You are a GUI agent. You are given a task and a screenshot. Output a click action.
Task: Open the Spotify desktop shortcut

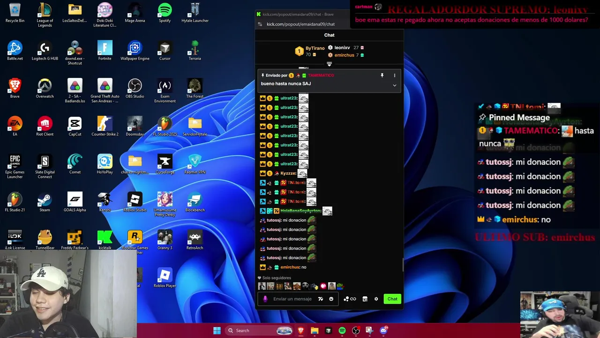tap(165, 13)
